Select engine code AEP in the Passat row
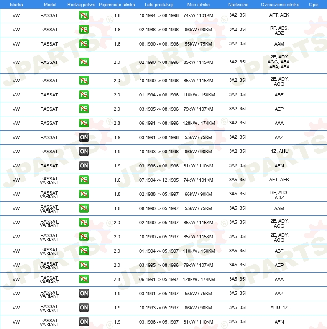 point(279,109)
